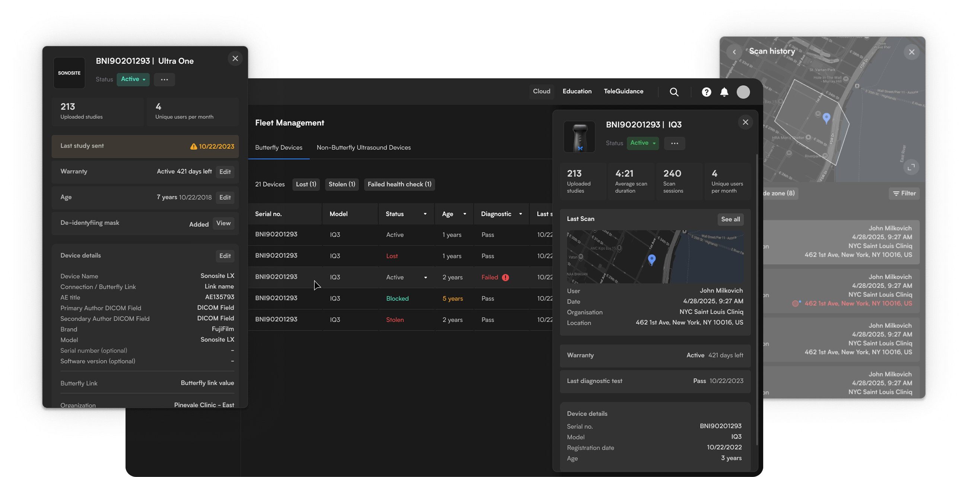Screen dimensions: 968x477
Task: Click the SONOSITE device logo thumbnail
Action: [x=69, y=73]
